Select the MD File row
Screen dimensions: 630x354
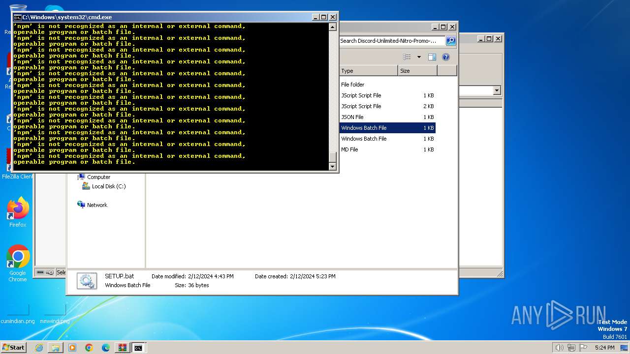[387, 149]
